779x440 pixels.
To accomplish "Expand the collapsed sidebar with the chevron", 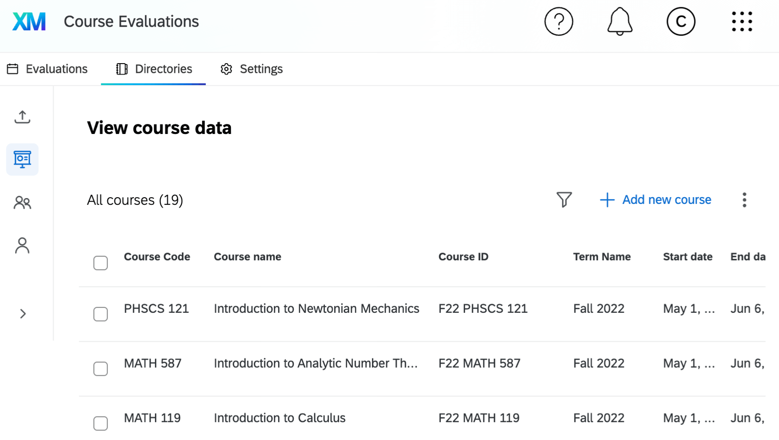I will (22, 313).
